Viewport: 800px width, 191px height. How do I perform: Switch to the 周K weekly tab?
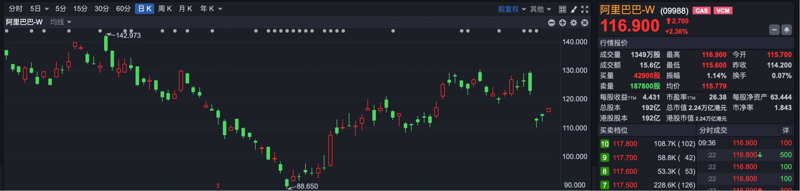[x=165, y=9]
